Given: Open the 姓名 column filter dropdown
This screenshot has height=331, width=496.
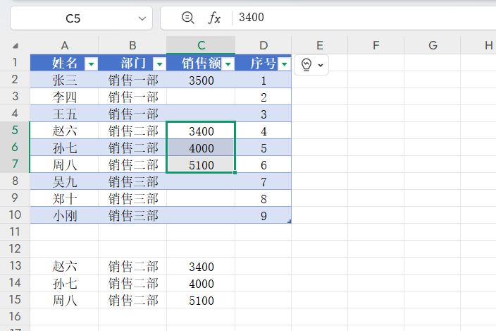Looking at the screenshot, I should (x=90, y=64).
